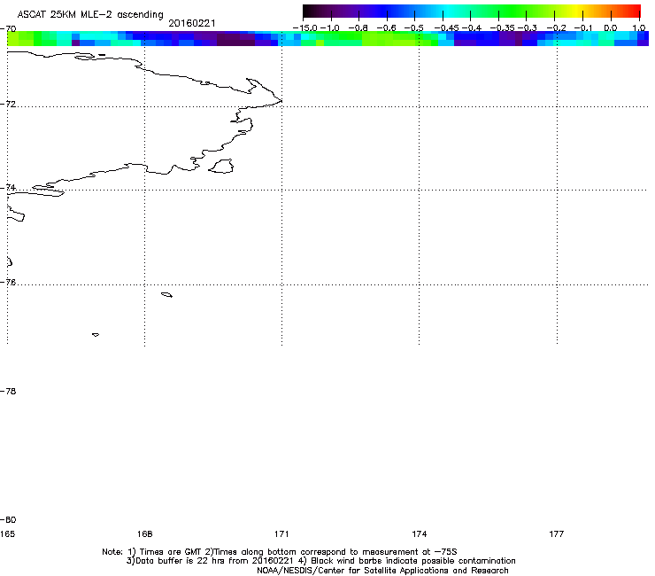This screenshot has width=655, height=576.
Task: Click the -0.2 color scale label
Action: click(556, 28)
